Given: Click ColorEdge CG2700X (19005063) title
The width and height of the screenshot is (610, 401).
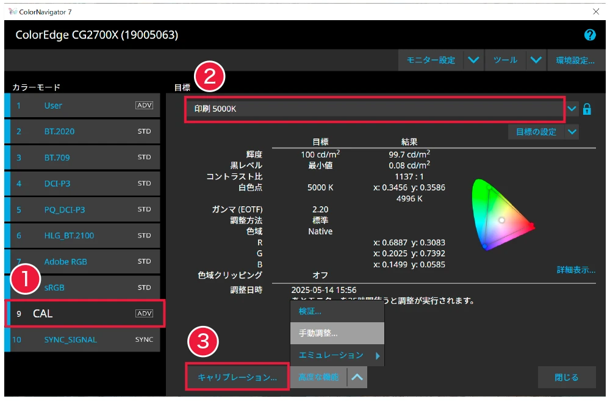Looking at the screenshot, I should pos(97,35).
